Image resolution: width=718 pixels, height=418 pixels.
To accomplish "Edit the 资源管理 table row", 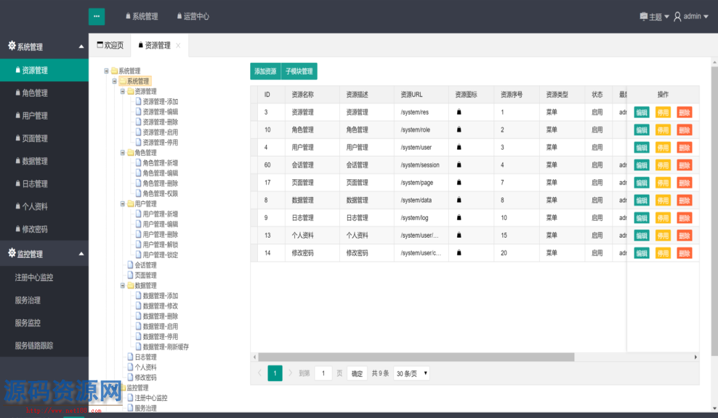I will point(641,112).
